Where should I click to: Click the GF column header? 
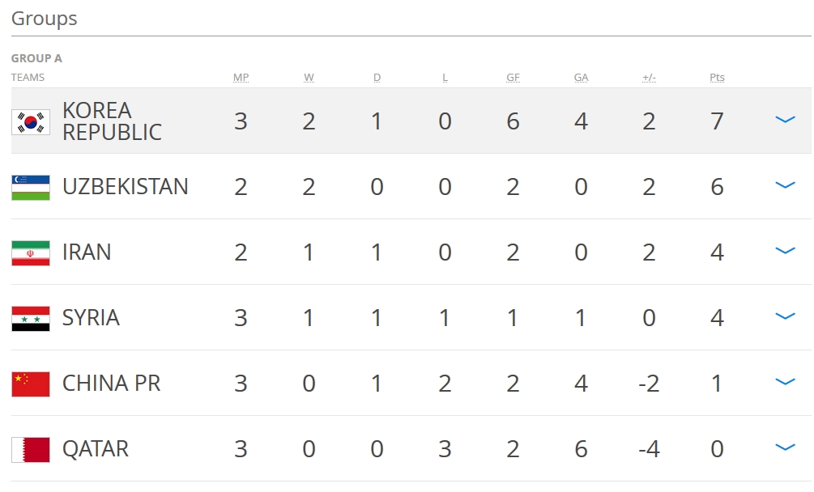[513, 78]
